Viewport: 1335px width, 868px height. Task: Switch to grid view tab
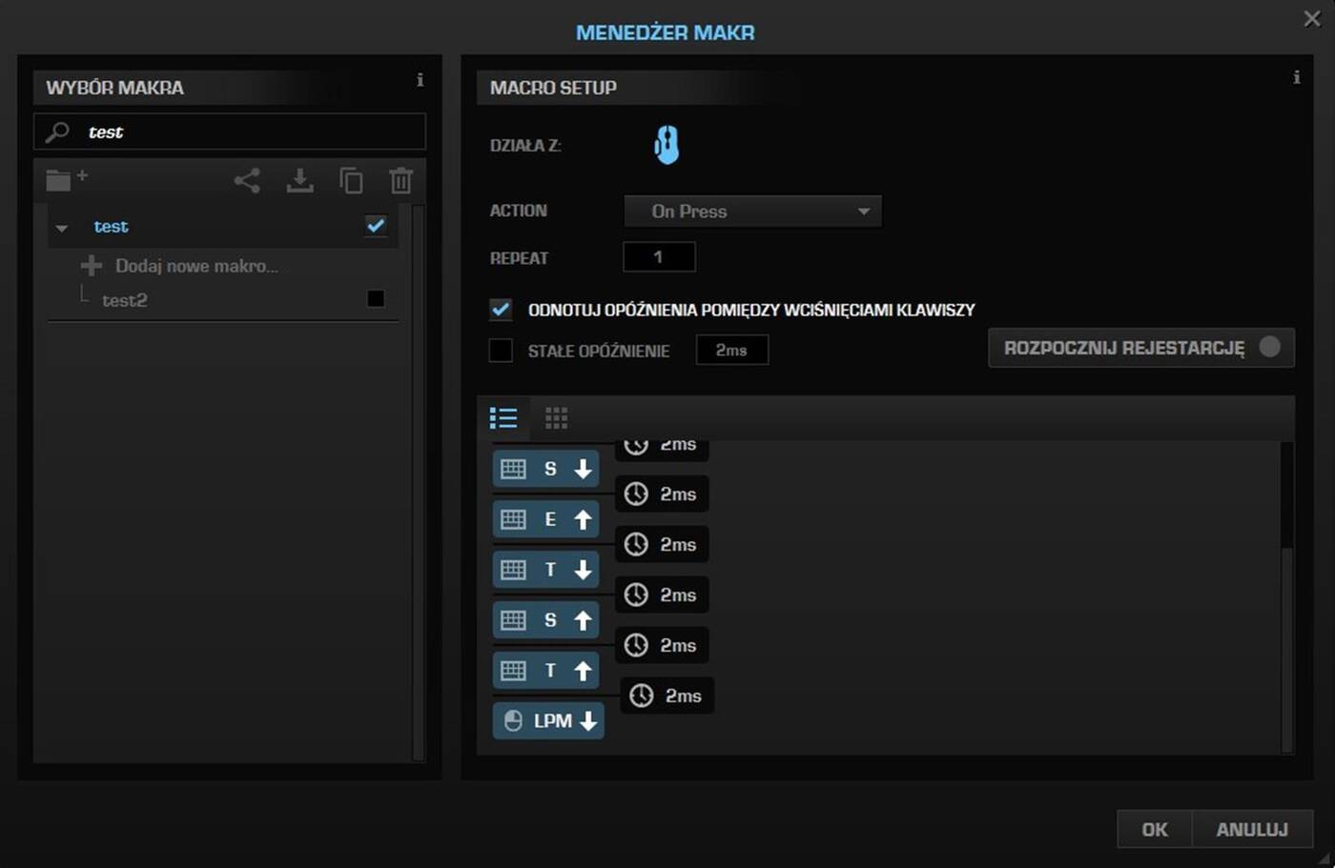(x=556, y=417)
